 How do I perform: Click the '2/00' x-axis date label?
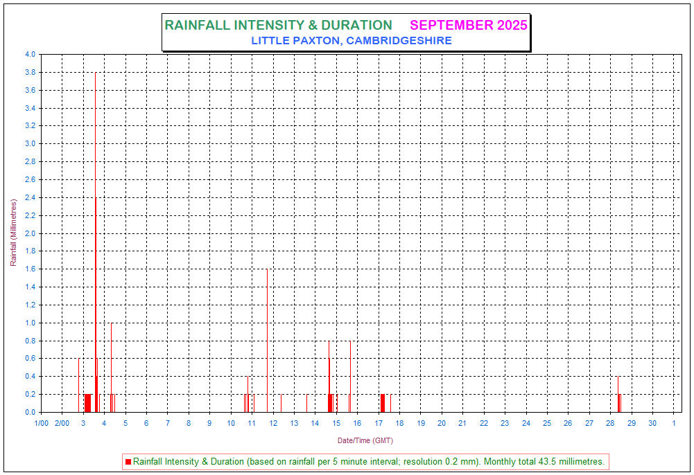tap(62, 423)
